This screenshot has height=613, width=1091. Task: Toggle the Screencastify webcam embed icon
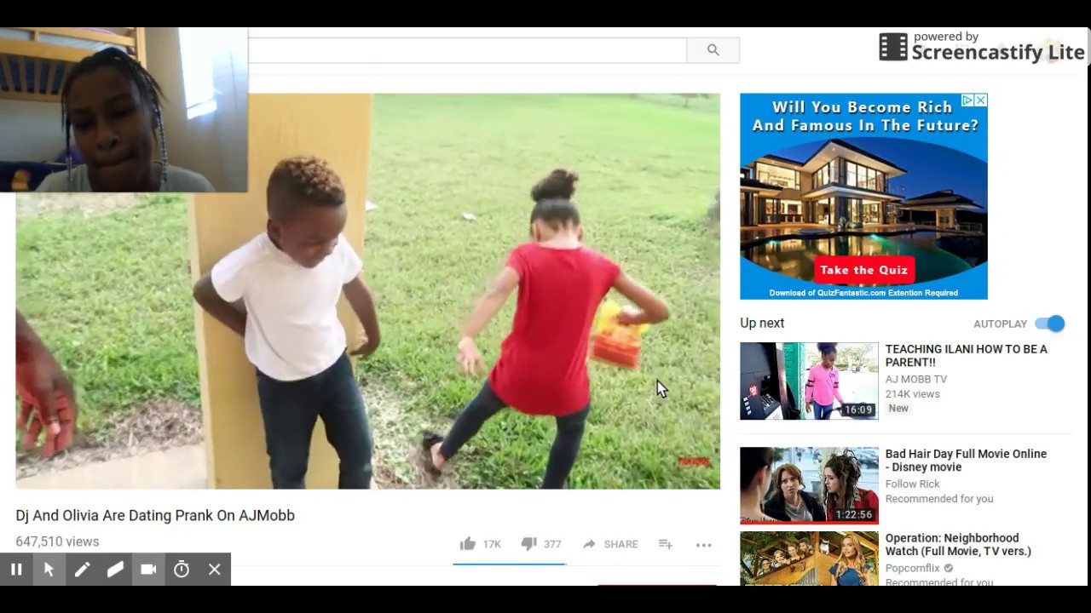tap(148, 570)
